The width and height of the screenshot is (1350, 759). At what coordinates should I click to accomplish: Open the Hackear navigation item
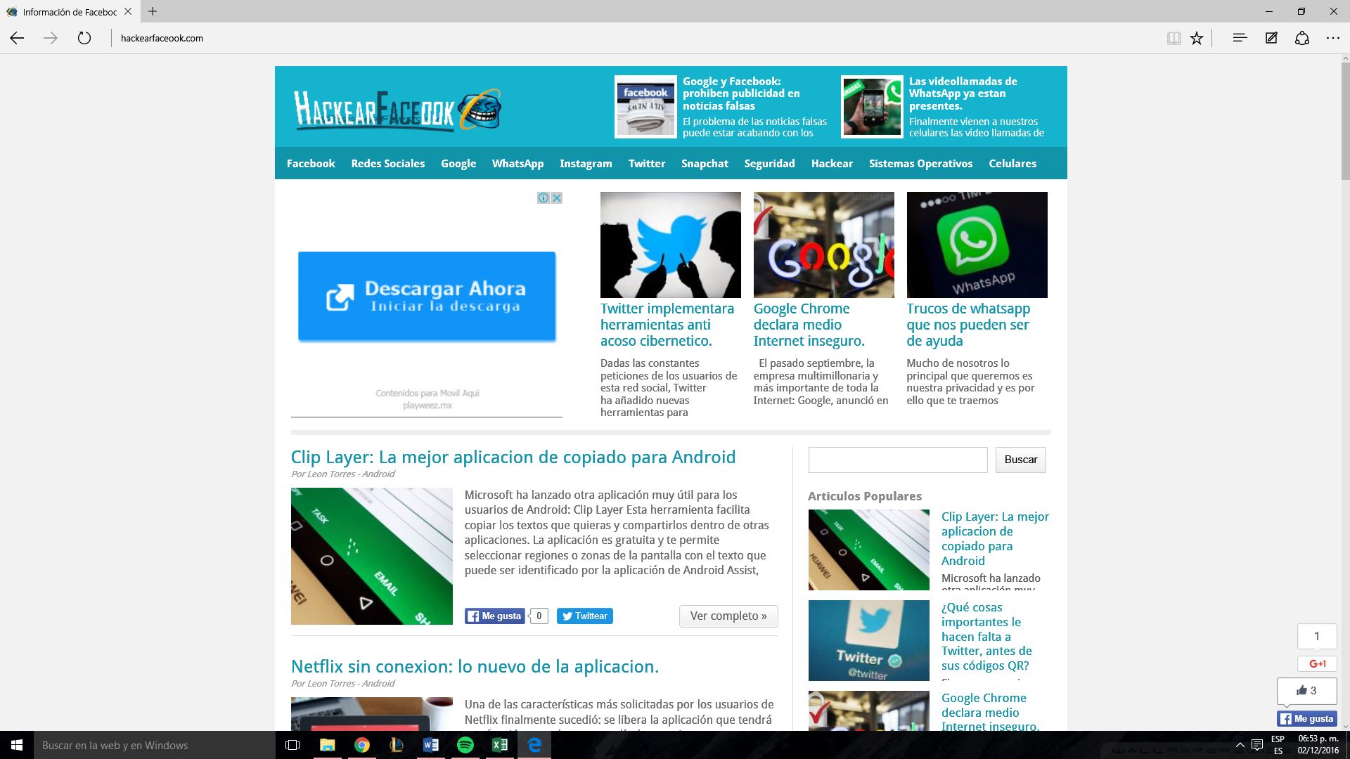pyautogui.click(x=832, y=163)
